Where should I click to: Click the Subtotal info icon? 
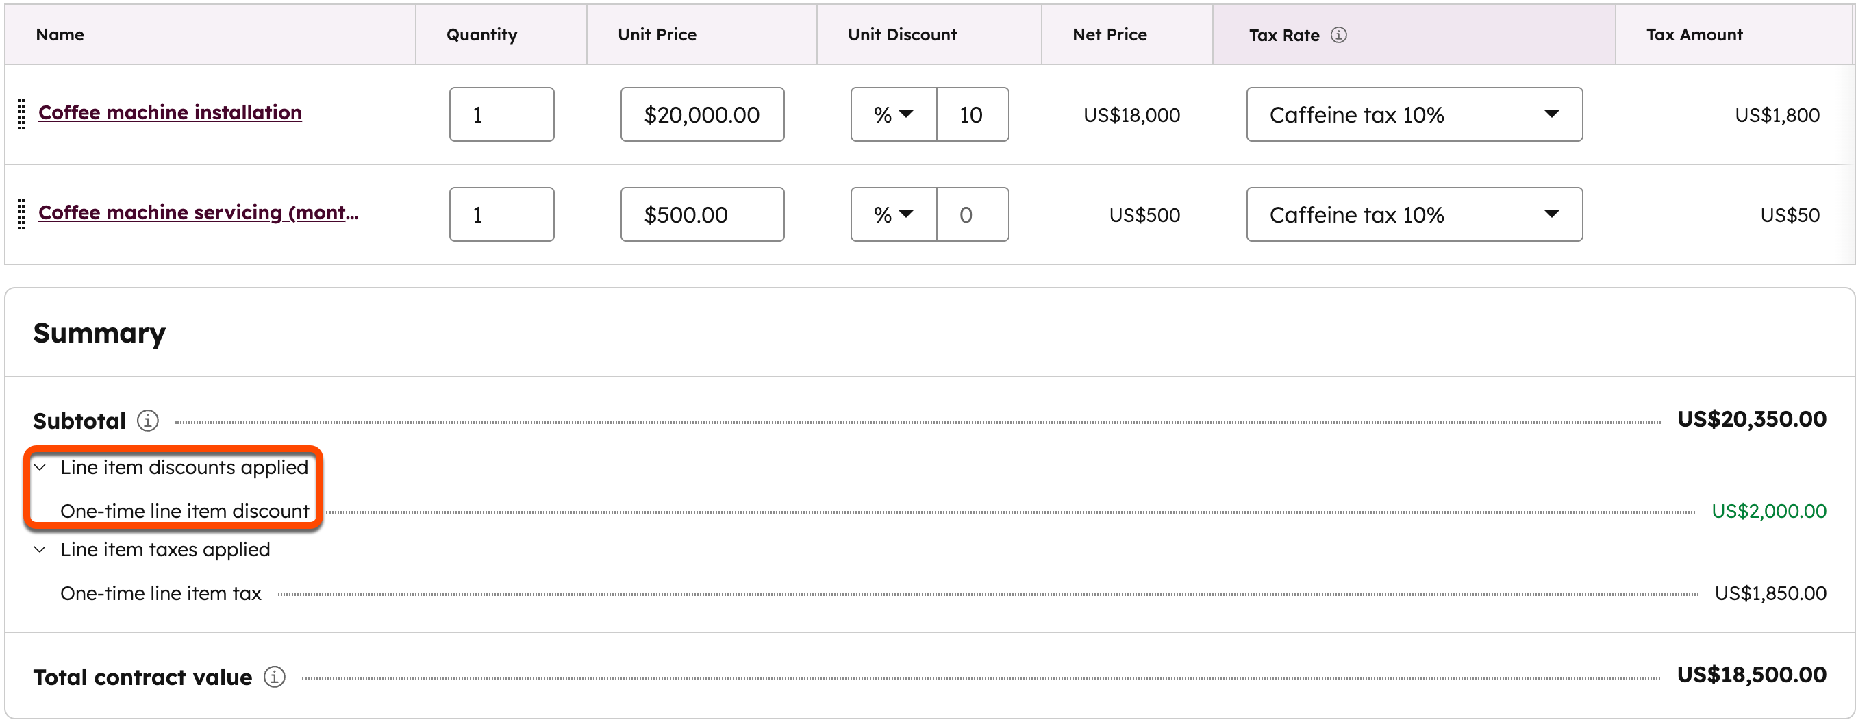pyautogui.click(x=148, y=420)
